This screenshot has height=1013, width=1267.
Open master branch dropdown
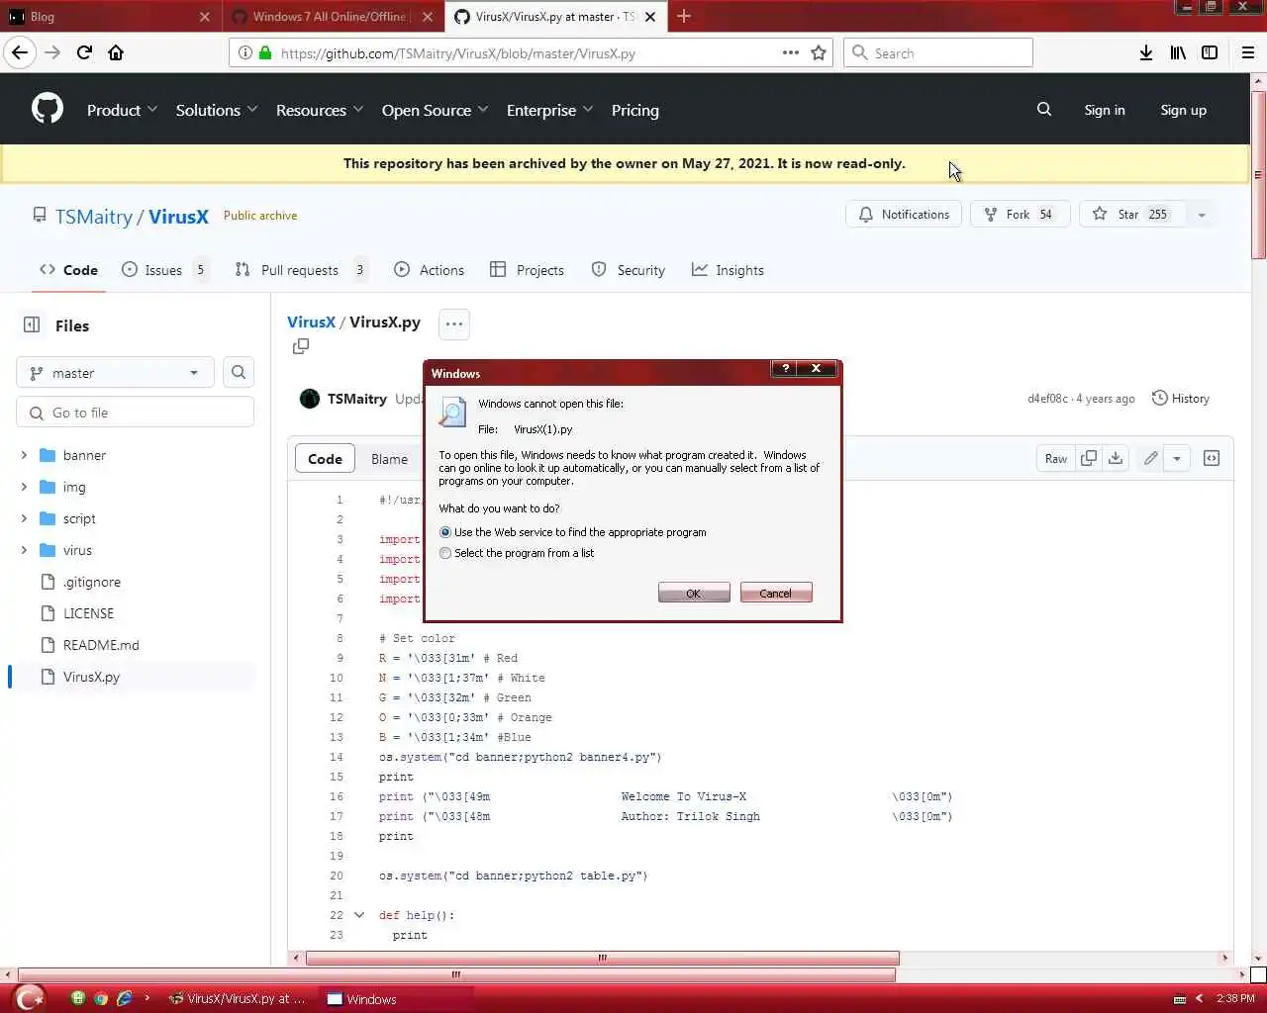pyautogui.click(x=115, y=372)
